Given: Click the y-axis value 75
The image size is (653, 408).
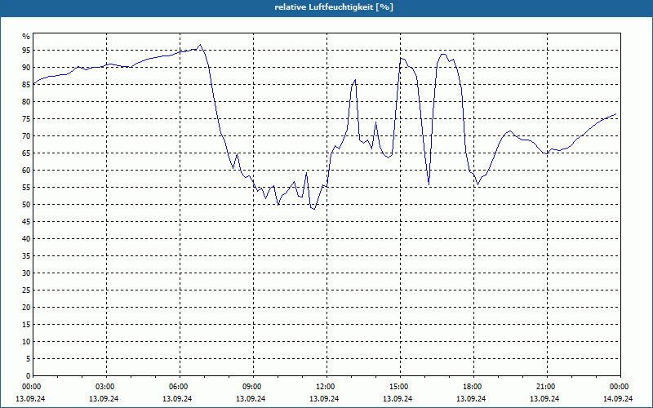Looking at the screenshot, I should 26,118.
